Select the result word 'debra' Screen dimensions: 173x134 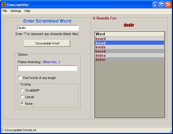pos(129,55)
